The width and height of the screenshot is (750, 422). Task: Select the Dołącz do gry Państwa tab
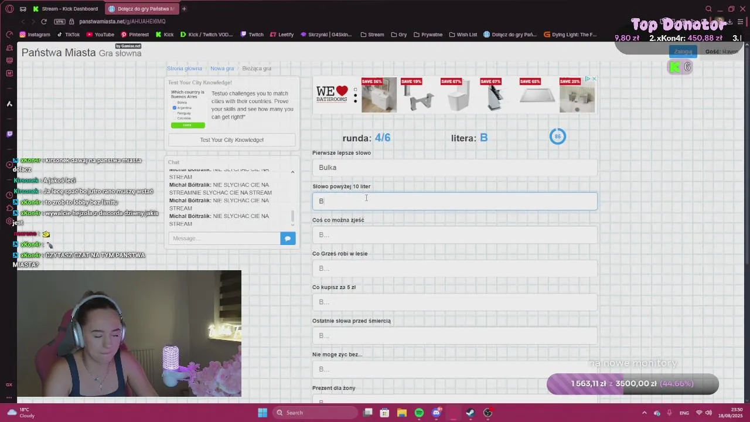tap(141, 9)
